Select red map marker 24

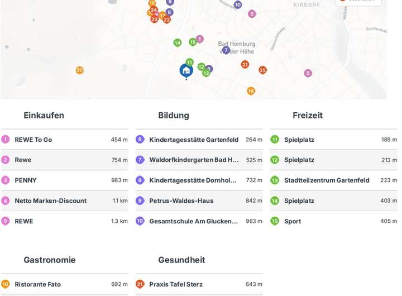pyautogui.click(x=154, y=10)
